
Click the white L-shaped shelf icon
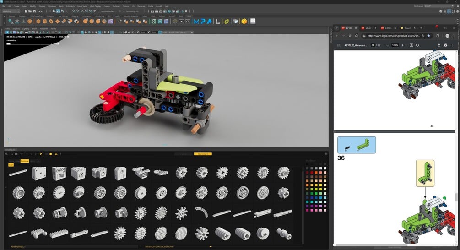[218, 22]
